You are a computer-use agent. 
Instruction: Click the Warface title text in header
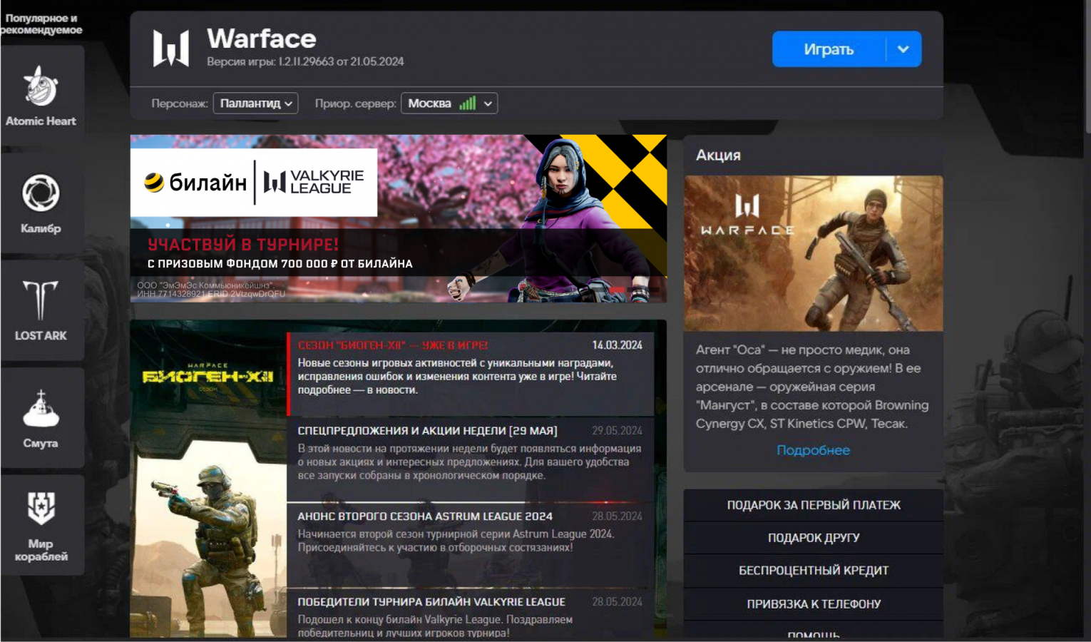click(x=262, y=39)
